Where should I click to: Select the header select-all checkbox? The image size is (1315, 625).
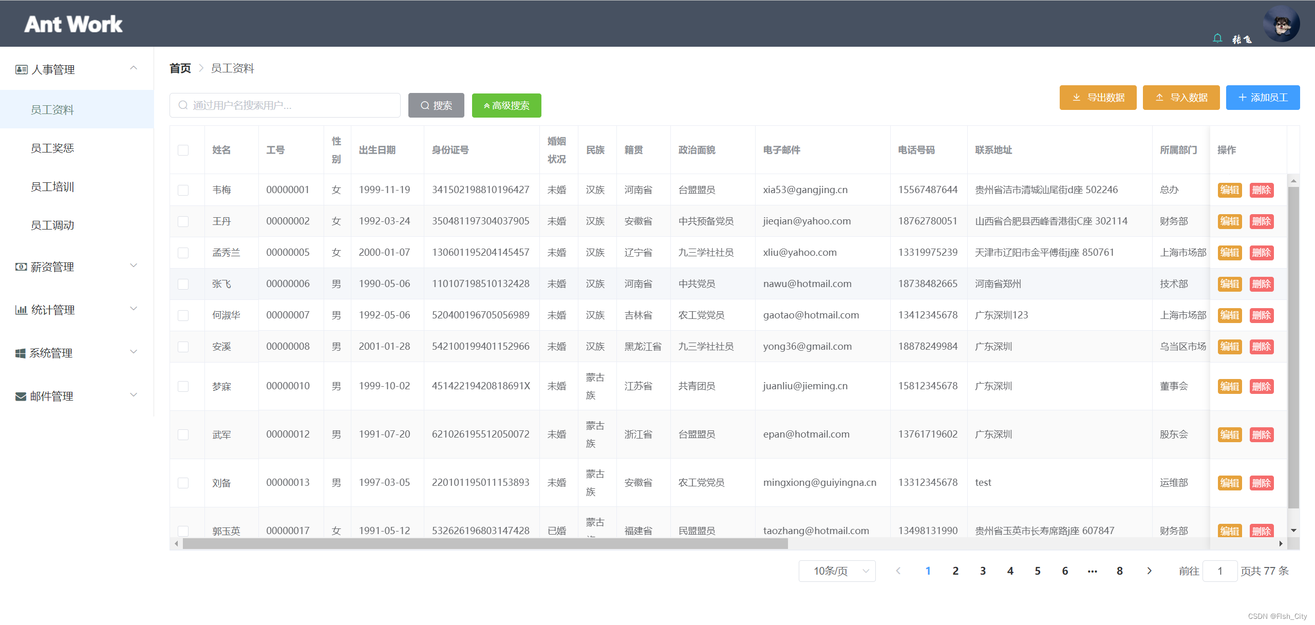click(183, 150)
